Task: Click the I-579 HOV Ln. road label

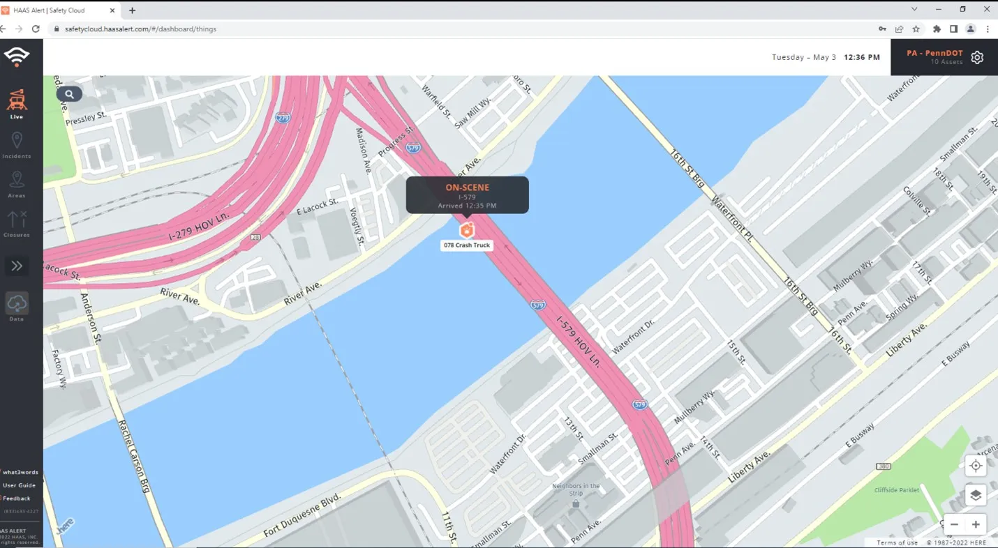Action: coord(579,342)
